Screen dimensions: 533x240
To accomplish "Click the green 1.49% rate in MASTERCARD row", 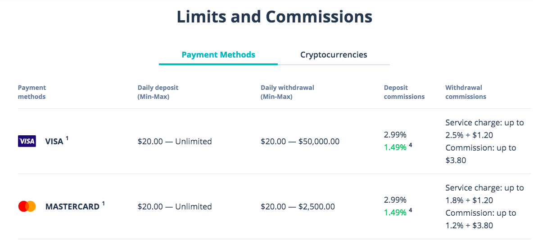I will 395,213.
